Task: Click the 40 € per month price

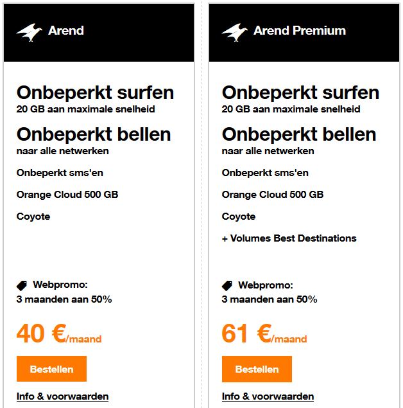Action: coord(59,333)
